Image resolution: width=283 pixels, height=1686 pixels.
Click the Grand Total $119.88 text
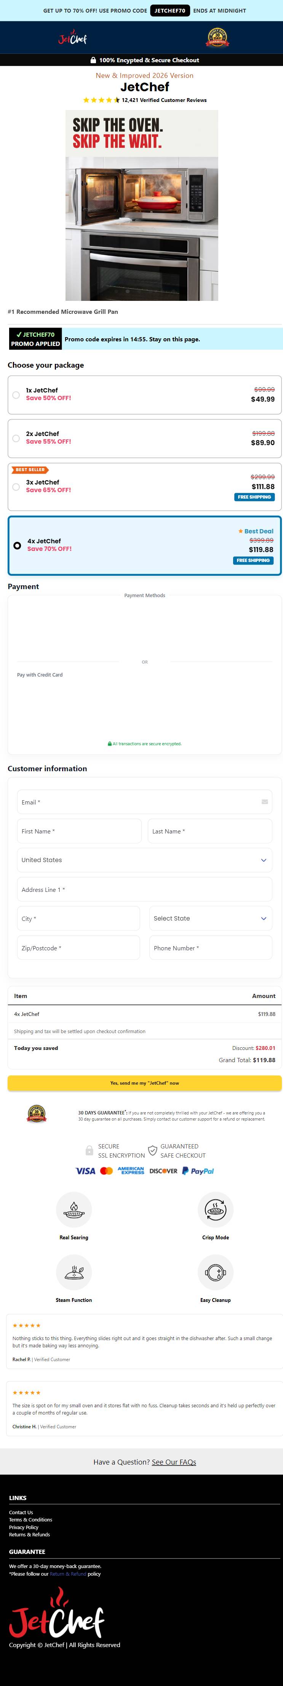coord(247,1059)
